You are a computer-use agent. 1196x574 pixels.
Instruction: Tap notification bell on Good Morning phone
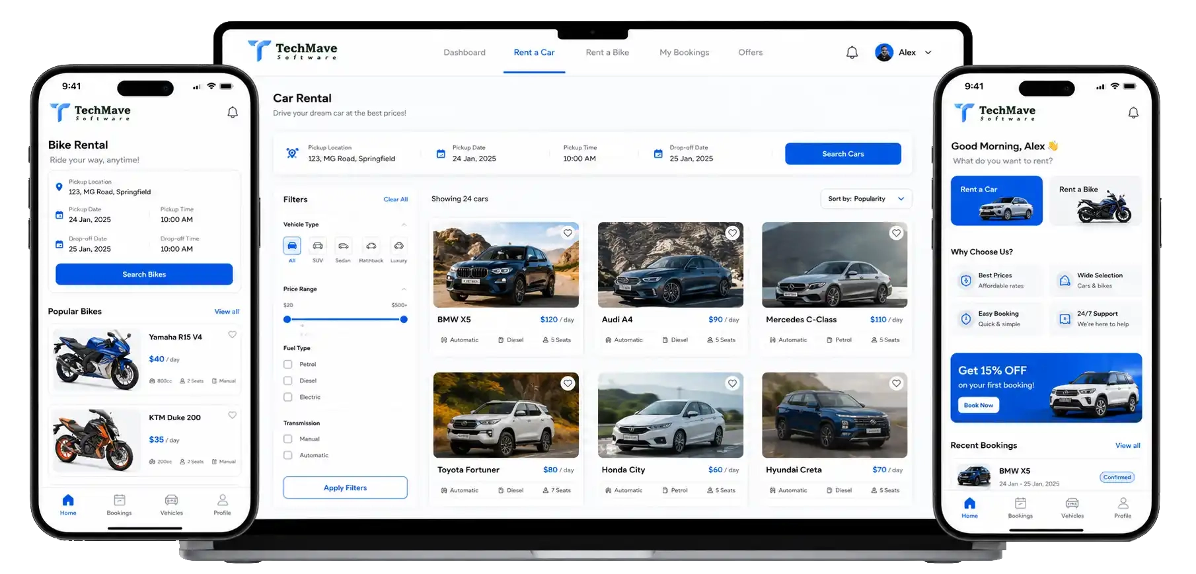[1133, 113]
